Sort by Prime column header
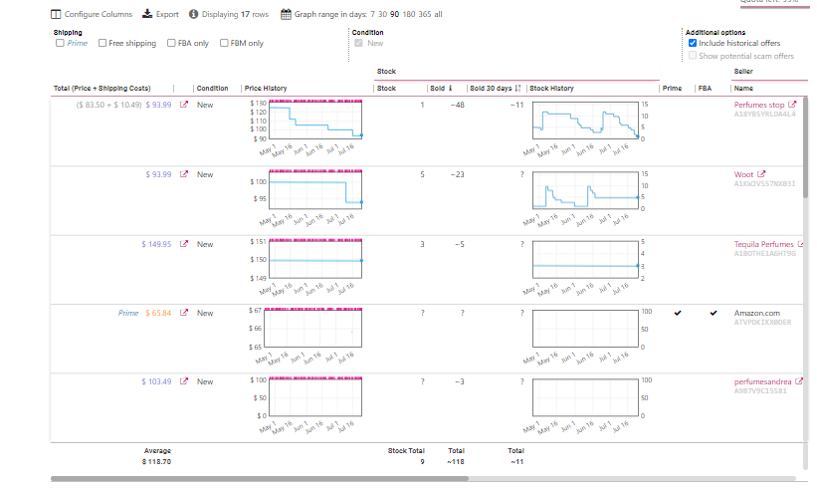 (672, 88)
